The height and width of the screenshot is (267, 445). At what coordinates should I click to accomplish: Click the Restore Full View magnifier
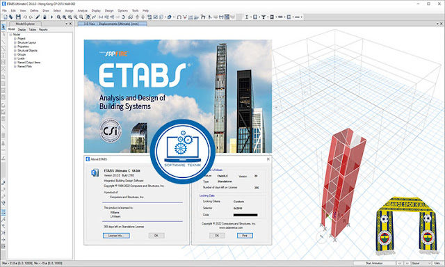[65, 17]
